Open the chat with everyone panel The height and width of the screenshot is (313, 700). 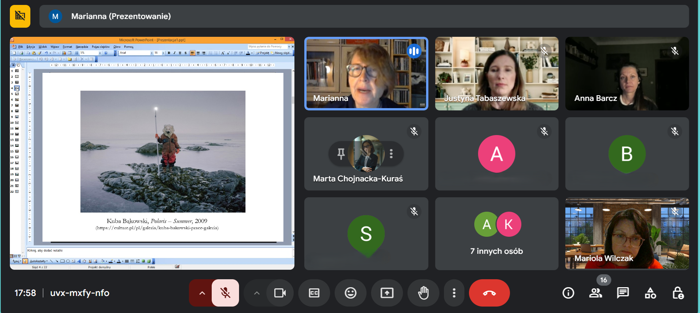623,293
